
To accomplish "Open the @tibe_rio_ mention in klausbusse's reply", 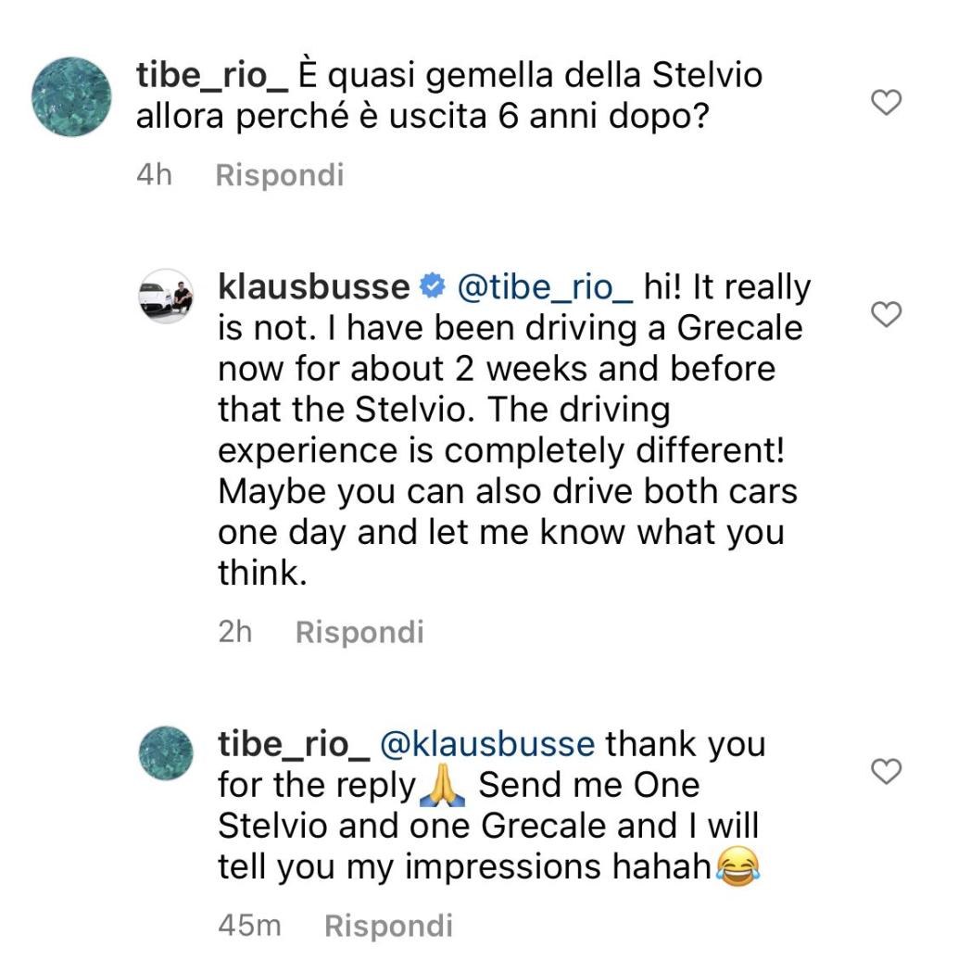I will 545,288.
